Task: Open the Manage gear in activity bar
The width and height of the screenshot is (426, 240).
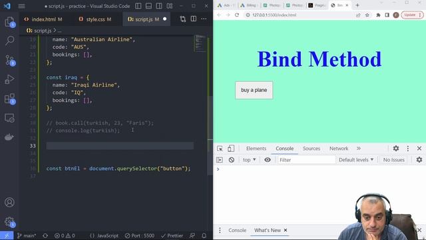Action: 9,222
